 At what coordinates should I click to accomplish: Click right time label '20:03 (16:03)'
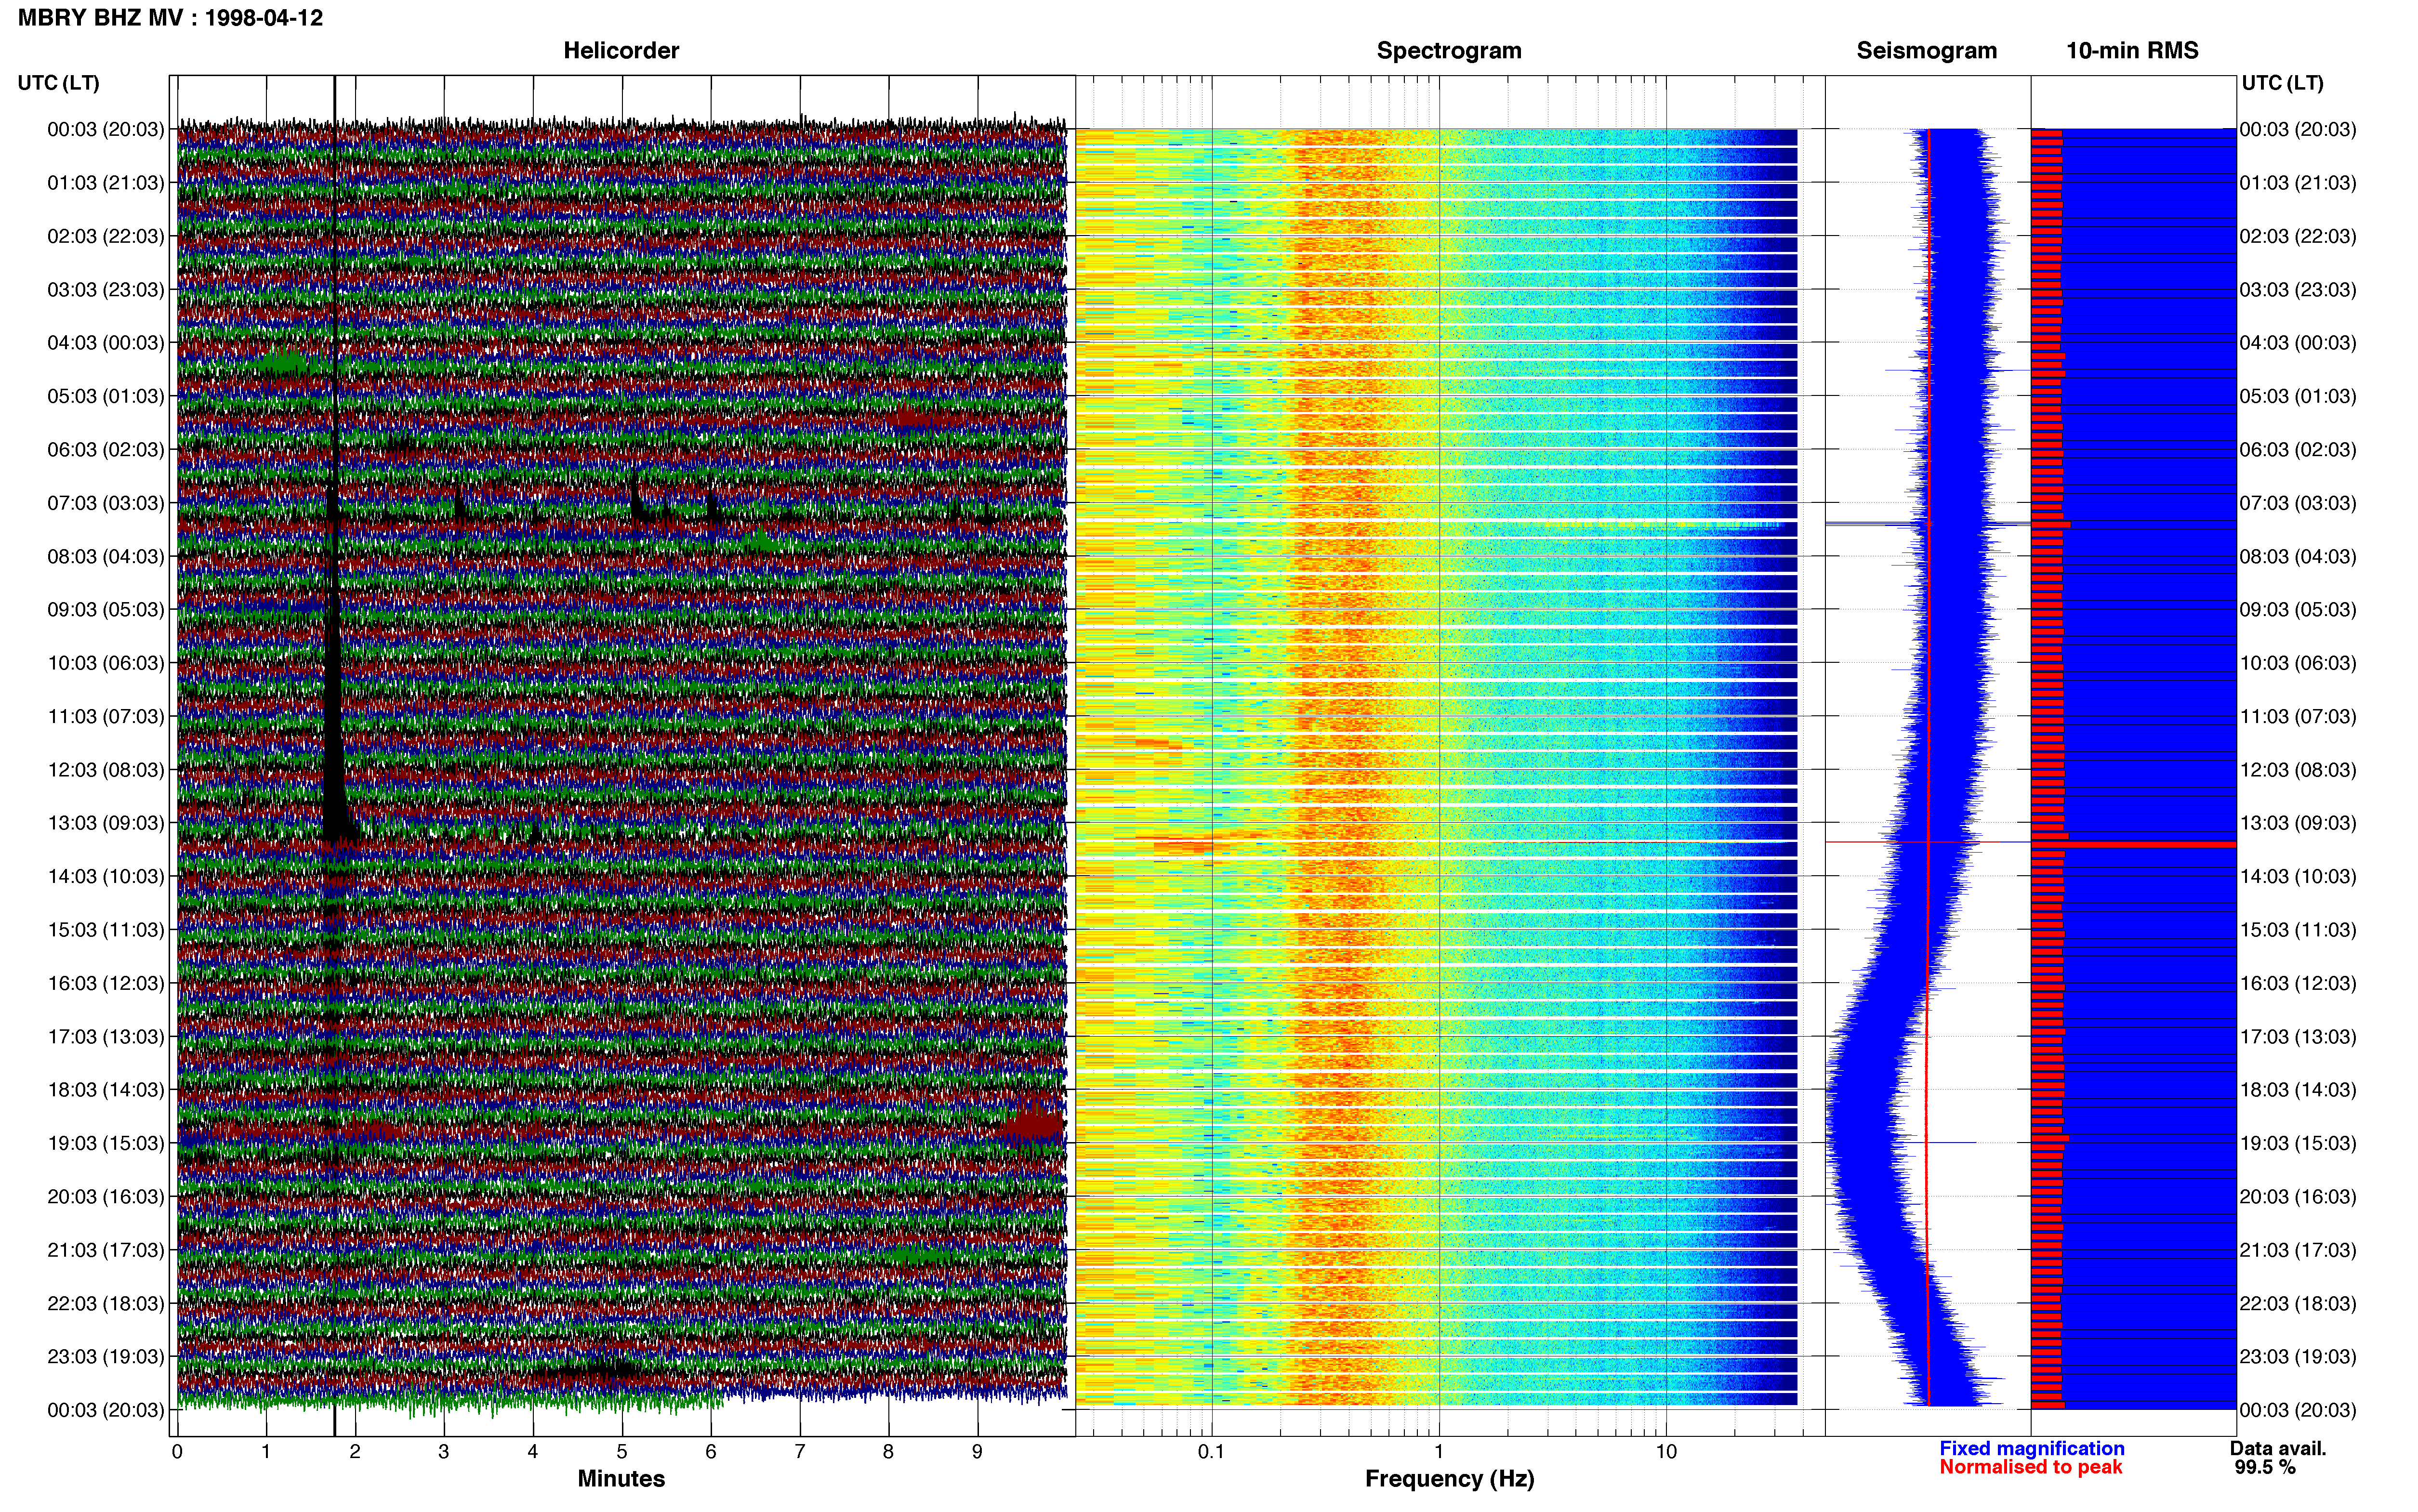coord(2298,1196)
